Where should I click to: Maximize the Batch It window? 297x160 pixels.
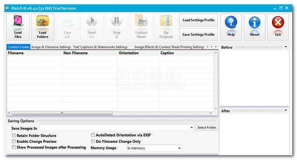pos(281,8)
